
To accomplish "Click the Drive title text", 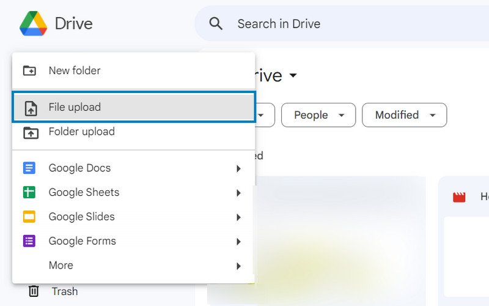I will click(x=74, y=23).
